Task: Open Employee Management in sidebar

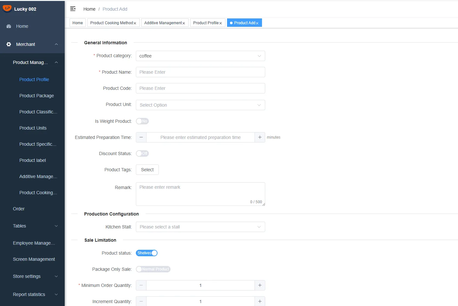Action: (x=34, y=243)
